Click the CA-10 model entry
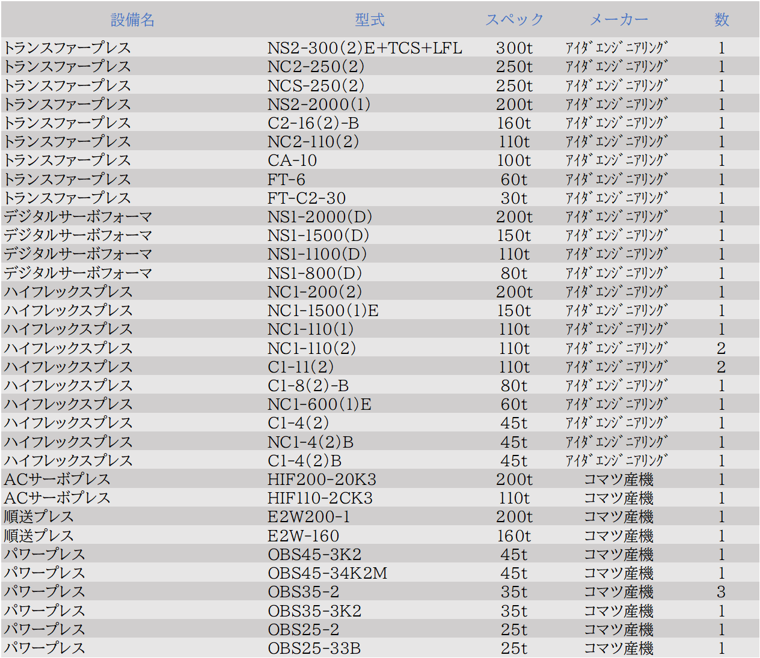 tap(292, 160)
